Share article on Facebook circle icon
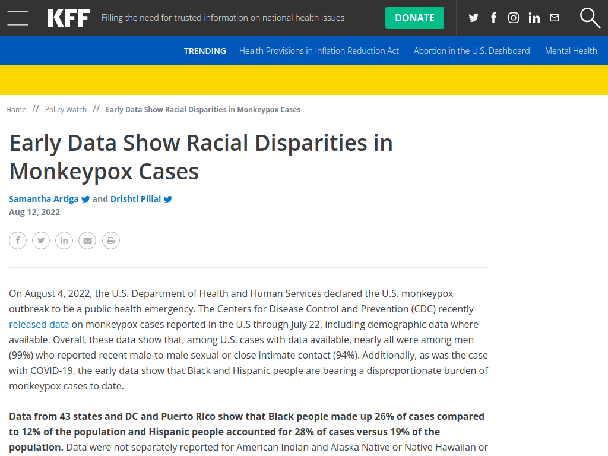Viewport: 608px width, 456px height. pos(18,240)
